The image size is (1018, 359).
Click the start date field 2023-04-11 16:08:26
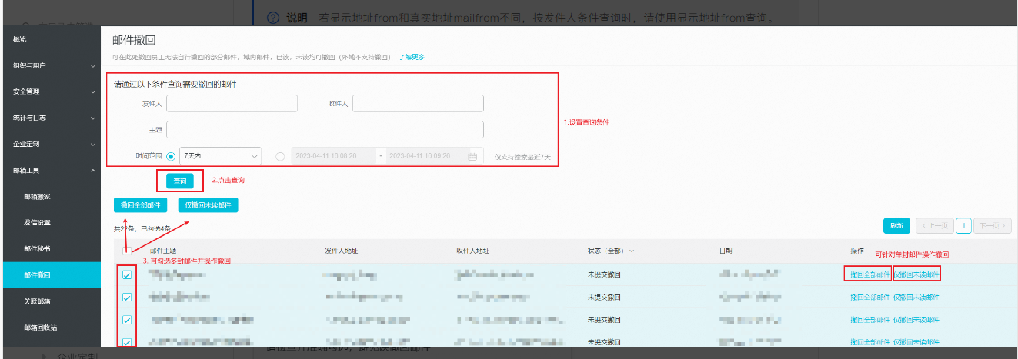[x=334, y=156]
